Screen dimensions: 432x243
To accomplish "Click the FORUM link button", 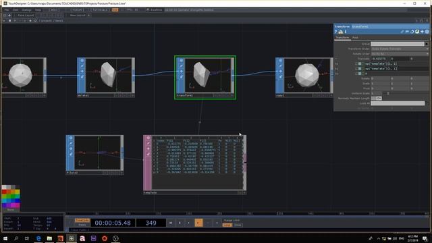I will pyautogui.click(x=77, y=10).
